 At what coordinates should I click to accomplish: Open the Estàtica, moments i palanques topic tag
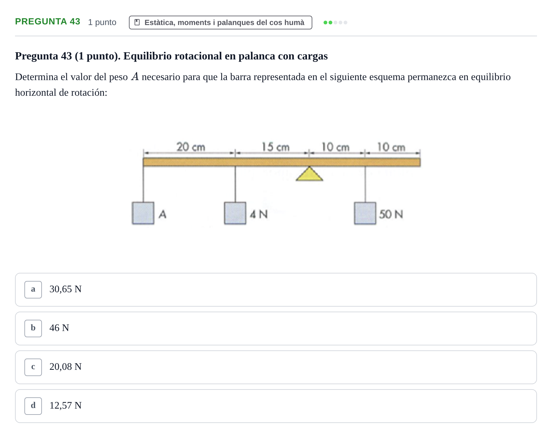[x=221, y=23]
